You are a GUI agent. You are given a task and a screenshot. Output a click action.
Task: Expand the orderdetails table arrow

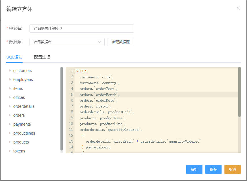click(x=10, y=106)
